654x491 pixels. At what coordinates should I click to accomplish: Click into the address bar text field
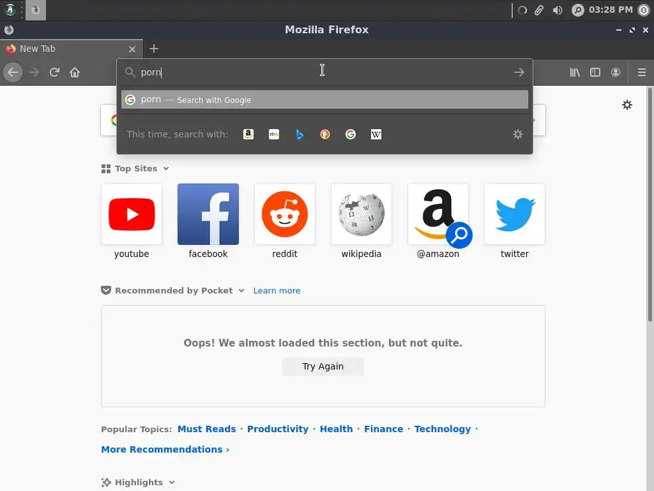click(324, 72)
